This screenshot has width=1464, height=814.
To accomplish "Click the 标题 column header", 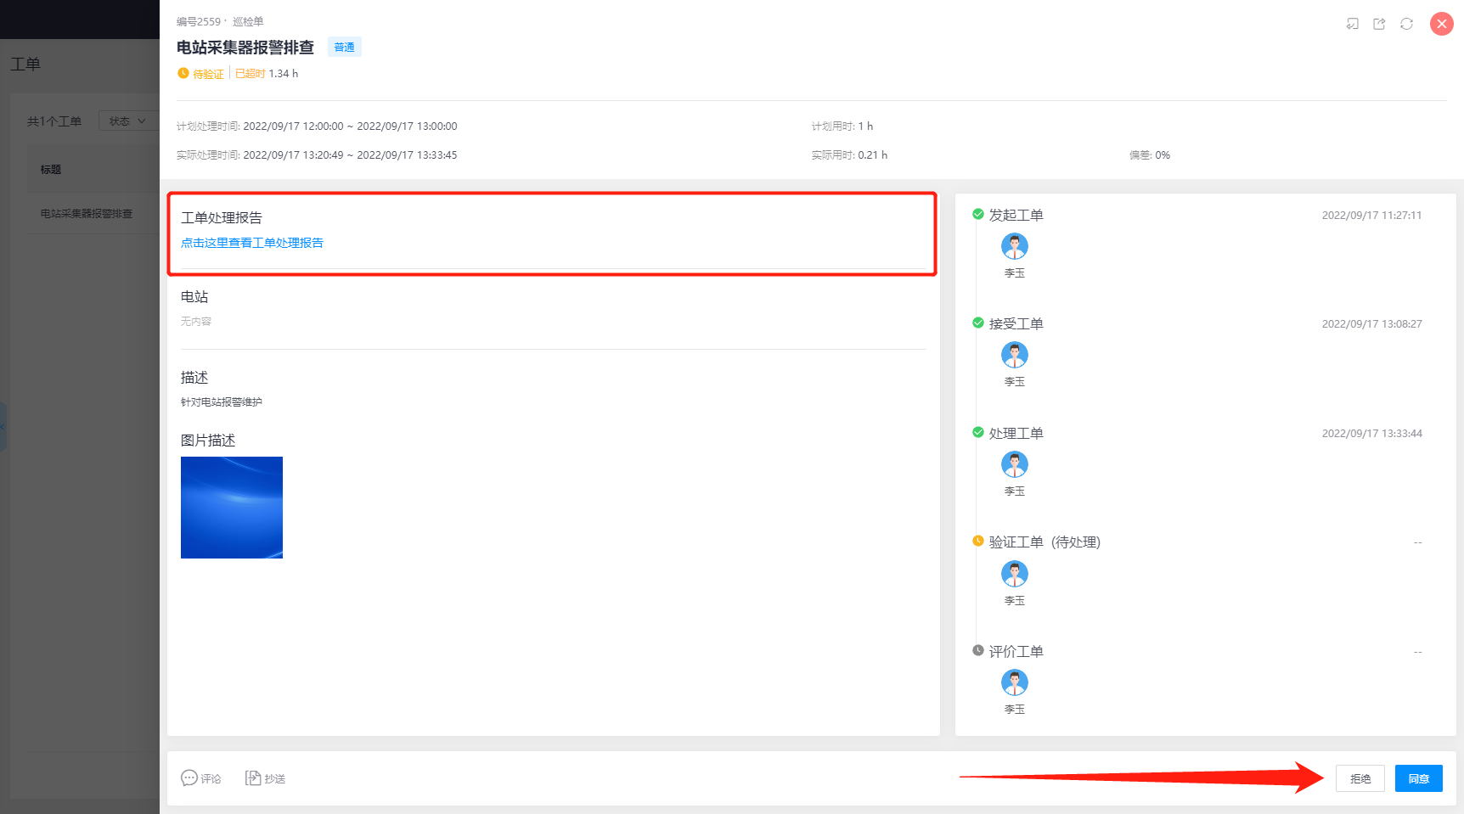I will coord(51,170).
